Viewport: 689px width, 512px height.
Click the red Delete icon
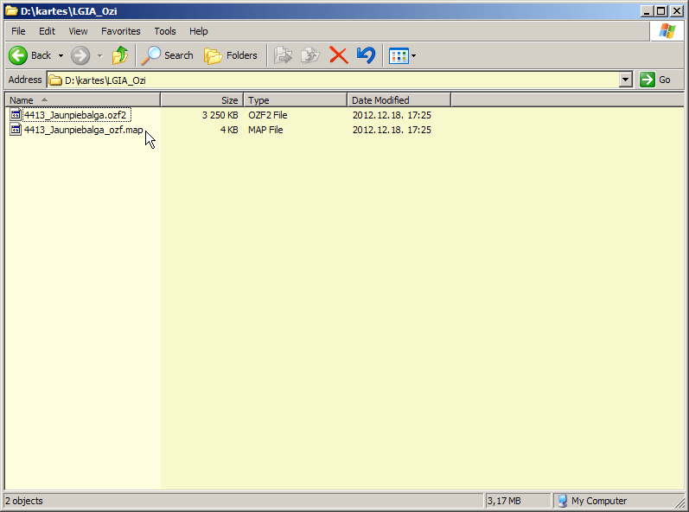click(338, 55)
